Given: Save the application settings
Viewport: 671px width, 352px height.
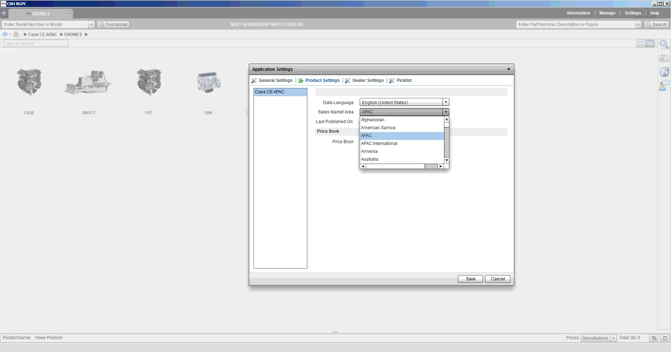Looking at the screenshot, I should tap(470, 279).
